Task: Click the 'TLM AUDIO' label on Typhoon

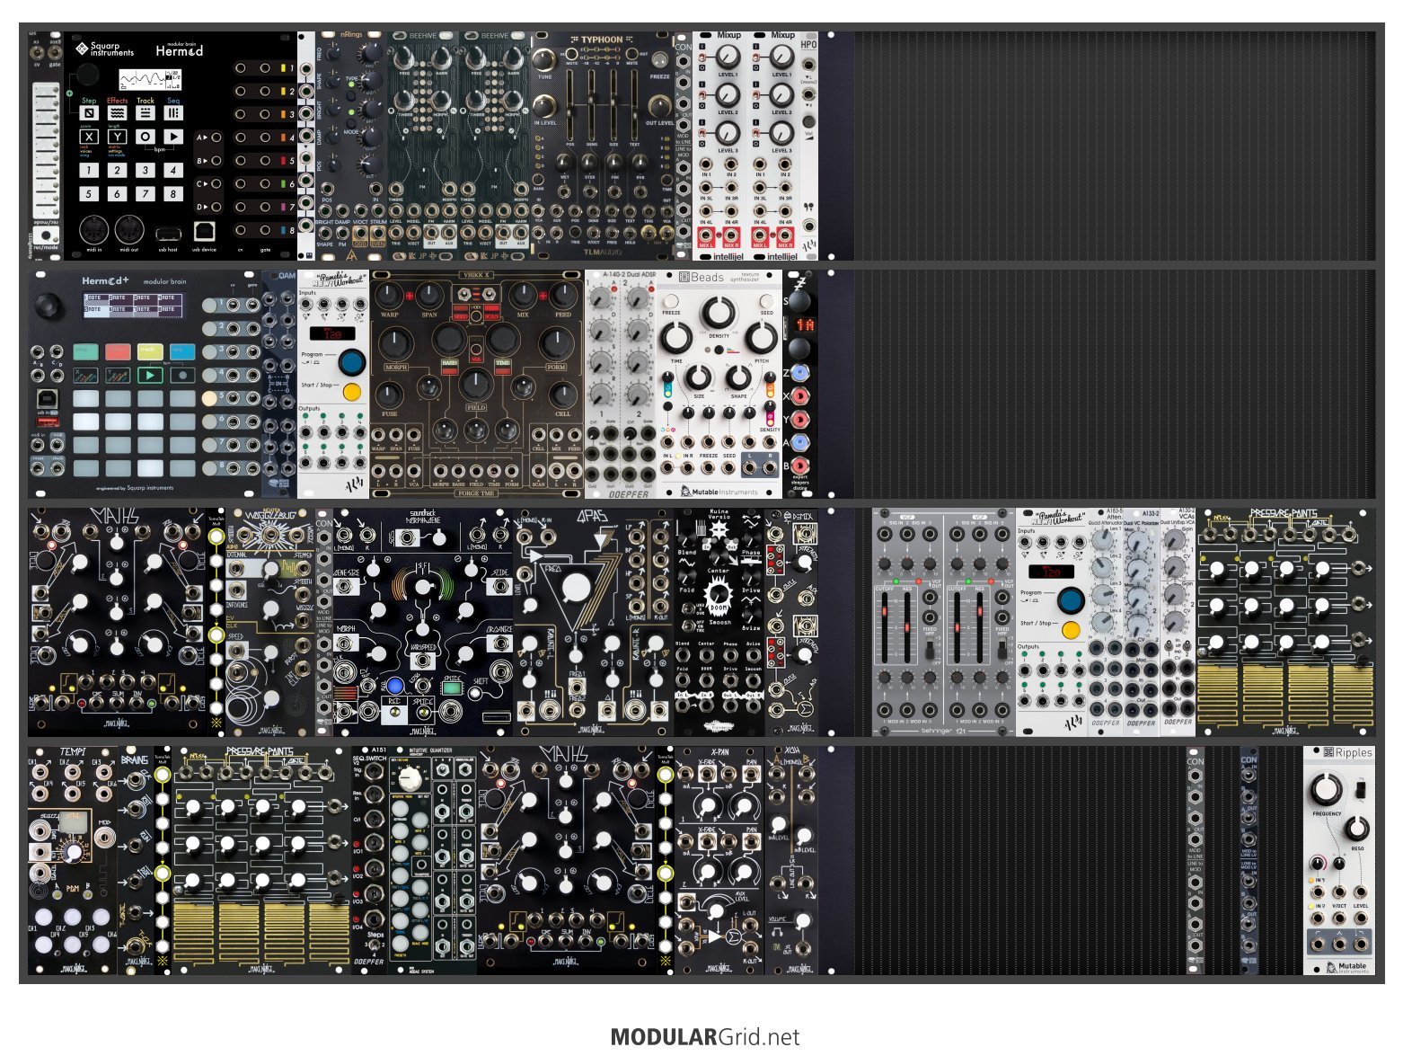Action: click(x=603, y=253)
